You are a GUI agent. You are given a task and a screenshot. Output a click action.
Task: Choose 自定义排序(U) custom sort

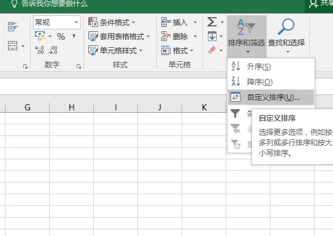click(271, 97)
